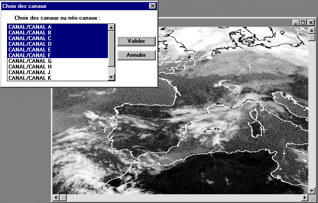Click the image horizontal scrollbar left arrow

point(56,198)
